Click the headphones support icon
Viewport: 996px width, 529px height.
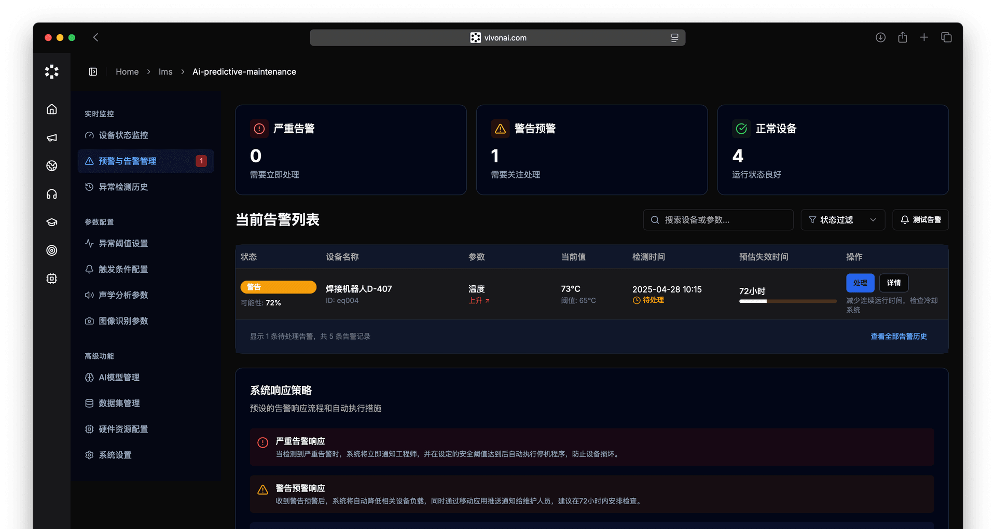(x=52, y=194)
